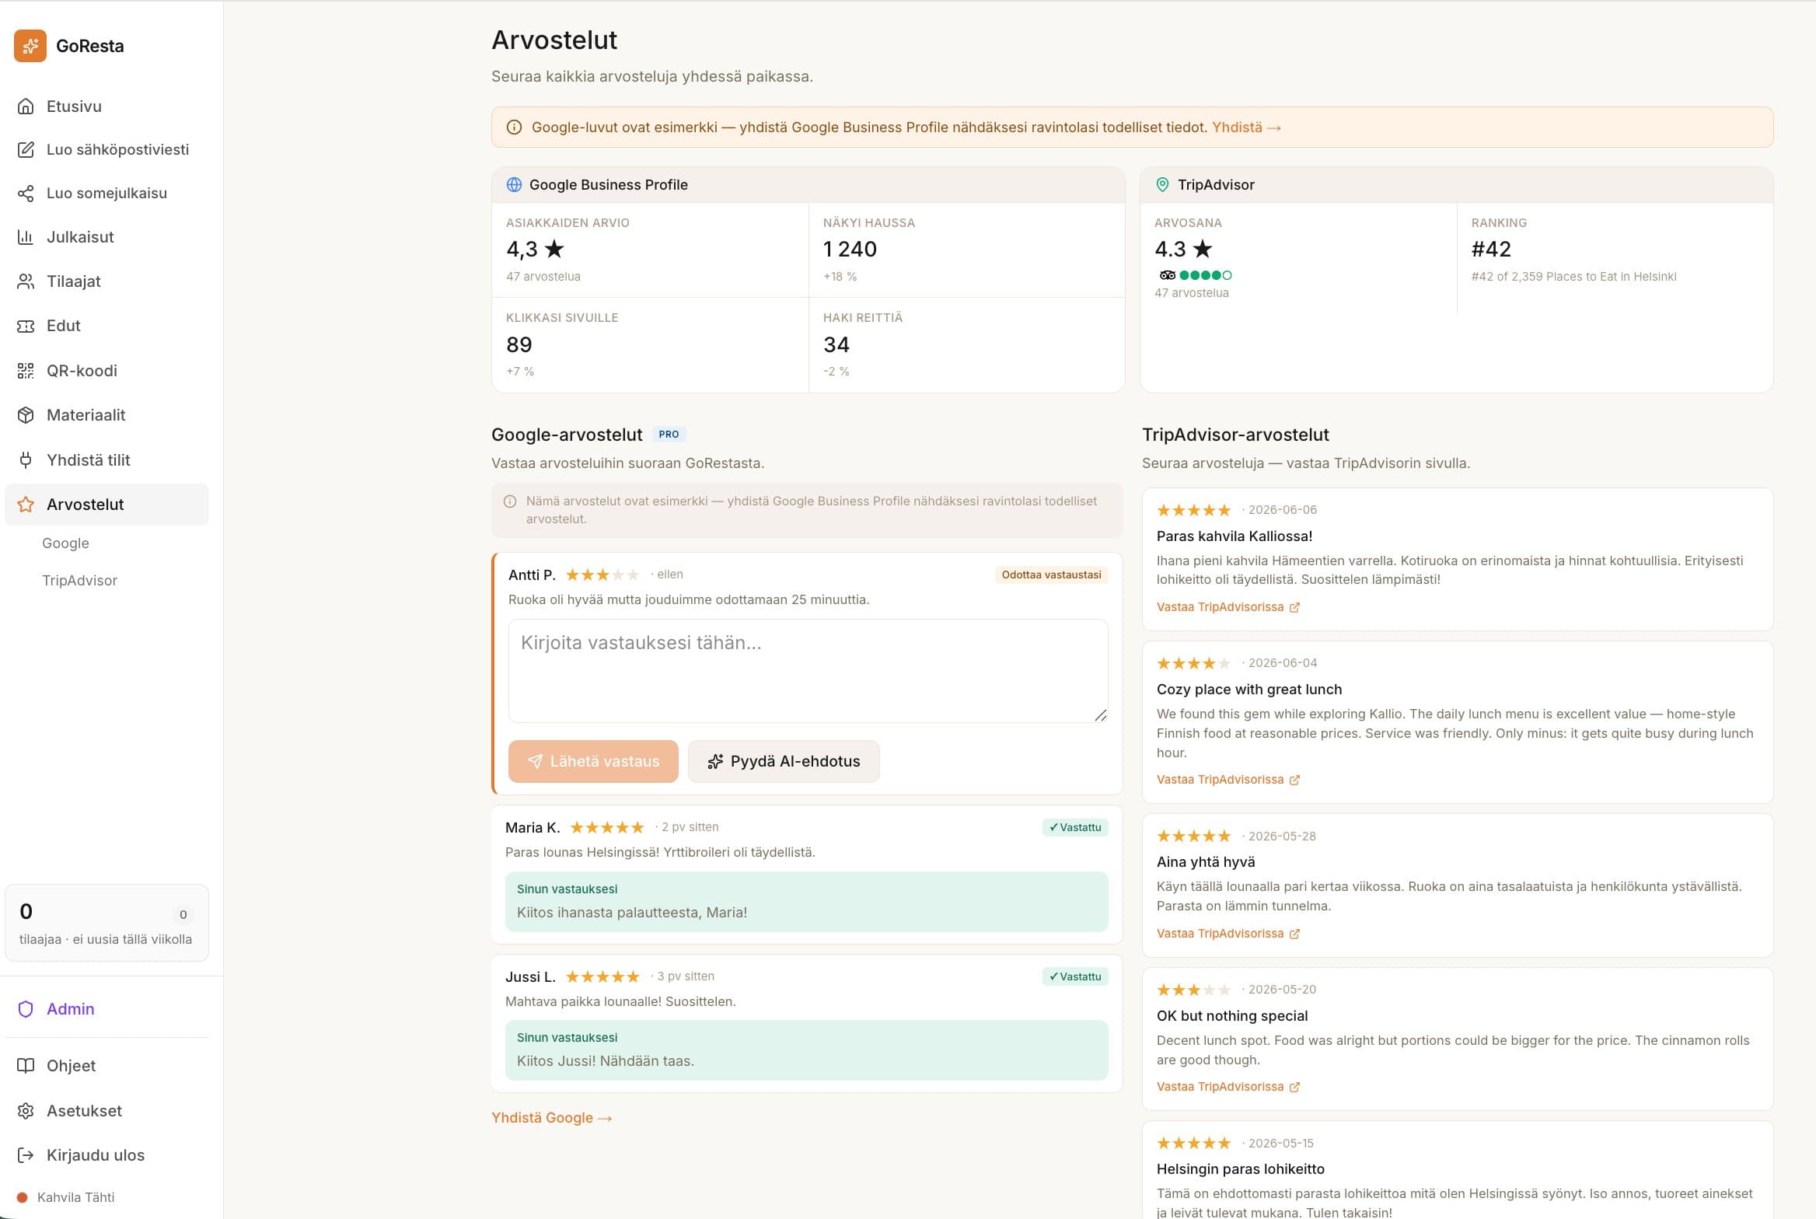
Task: Open the Tilaajat page
Action: 107,281
